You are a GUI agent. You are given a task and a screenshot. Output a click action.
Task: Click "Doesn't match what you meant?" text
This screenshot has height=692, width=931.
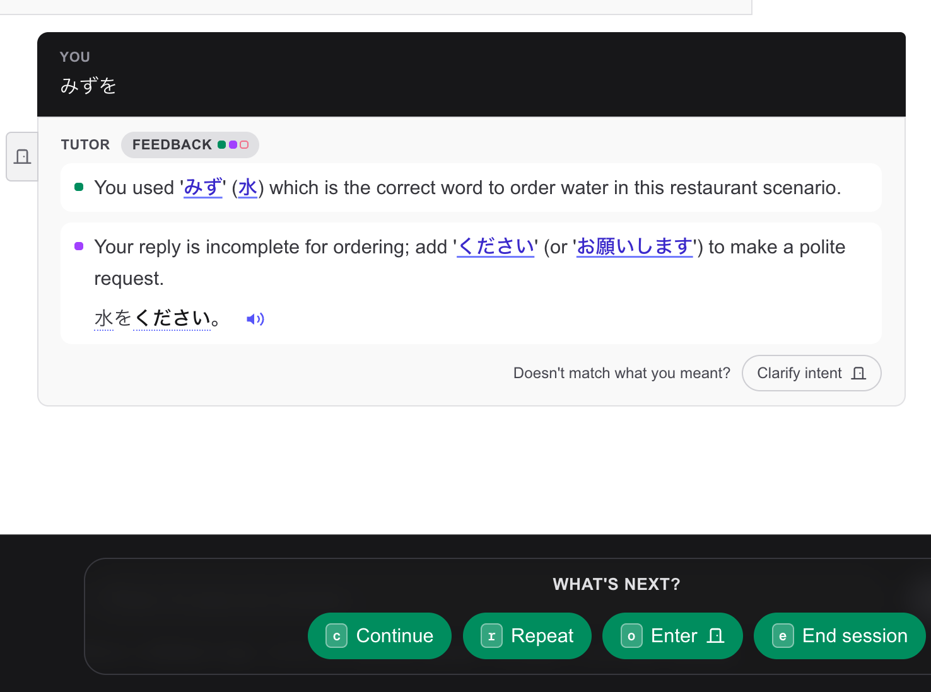pos(621,373)
